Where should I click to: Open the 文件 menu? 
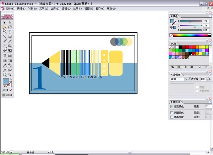click(10, 8)
